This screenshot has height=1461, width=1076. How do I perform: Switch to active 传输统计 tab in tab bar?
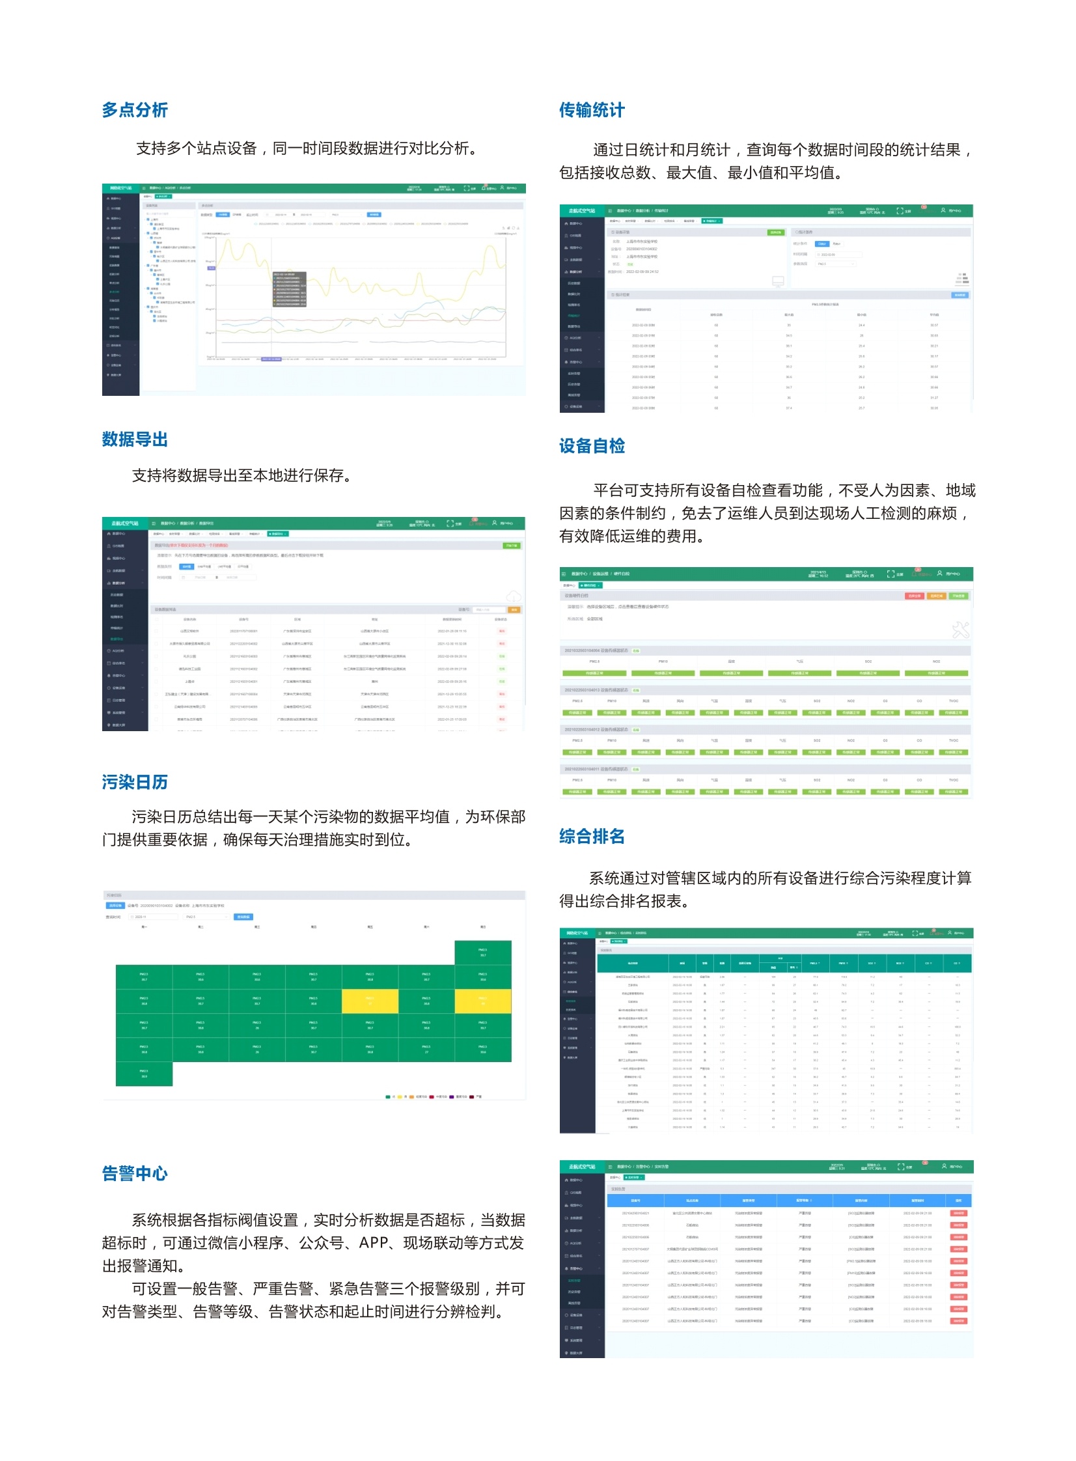713,221
